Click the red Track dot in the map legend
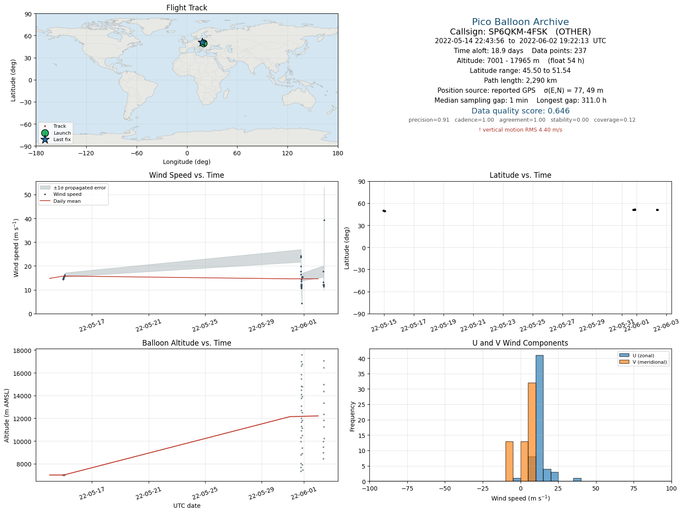 (x=45, y=126)
